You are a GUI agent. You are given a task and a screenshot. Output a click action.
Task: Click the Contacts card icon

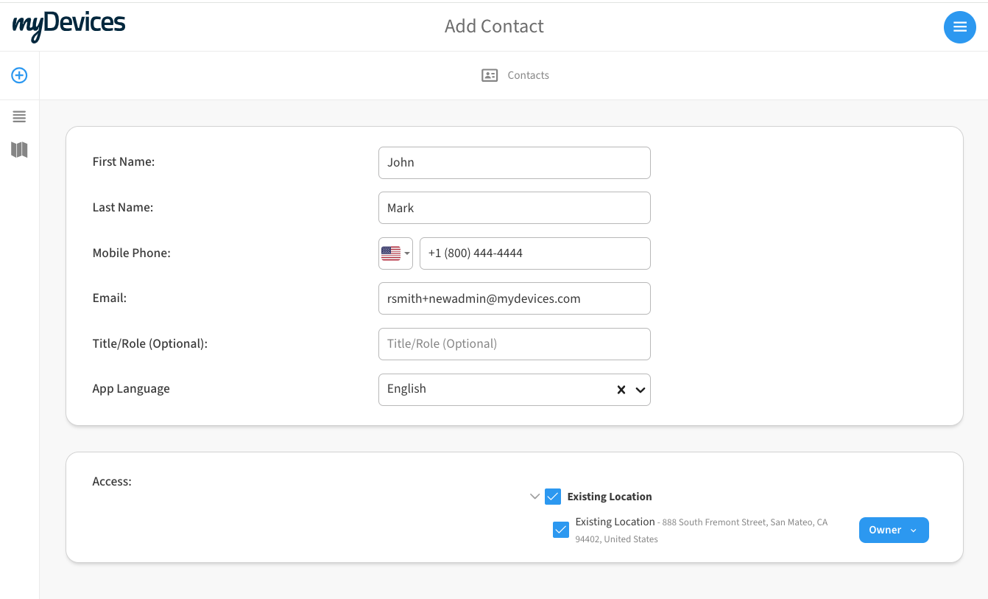[x=490, y=75]
